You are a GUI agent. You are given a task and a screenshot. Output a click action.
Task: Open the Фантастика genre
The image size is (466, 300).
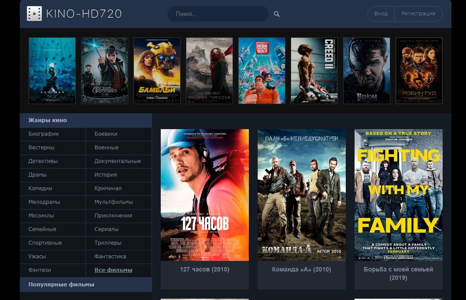click(x=110, y=257)
